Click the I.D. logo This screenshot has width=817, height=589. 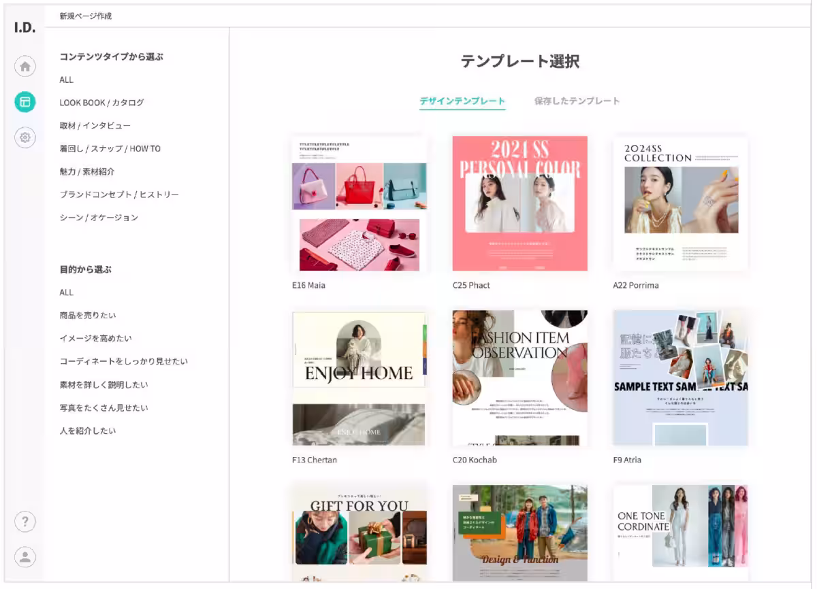25,29
